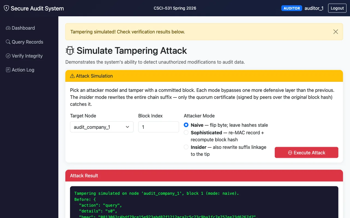
Task: Open the Dashboard page
Action: pyautogui.click(x=20, y=28)
